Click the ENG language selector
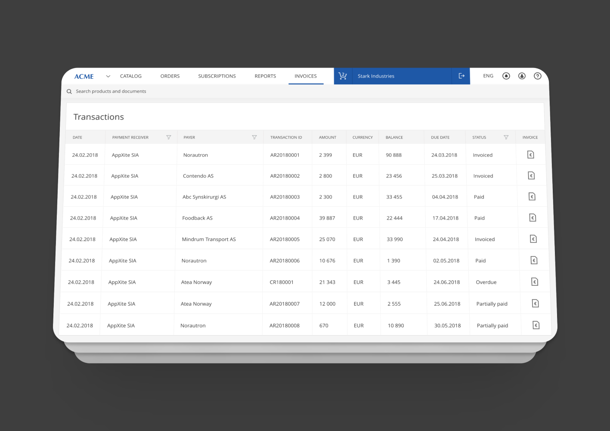 pos(488,76)
